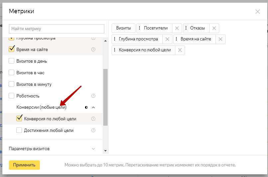Close the Метрики dialog
The width and height of the screenshot is (268, 177).
257,12
